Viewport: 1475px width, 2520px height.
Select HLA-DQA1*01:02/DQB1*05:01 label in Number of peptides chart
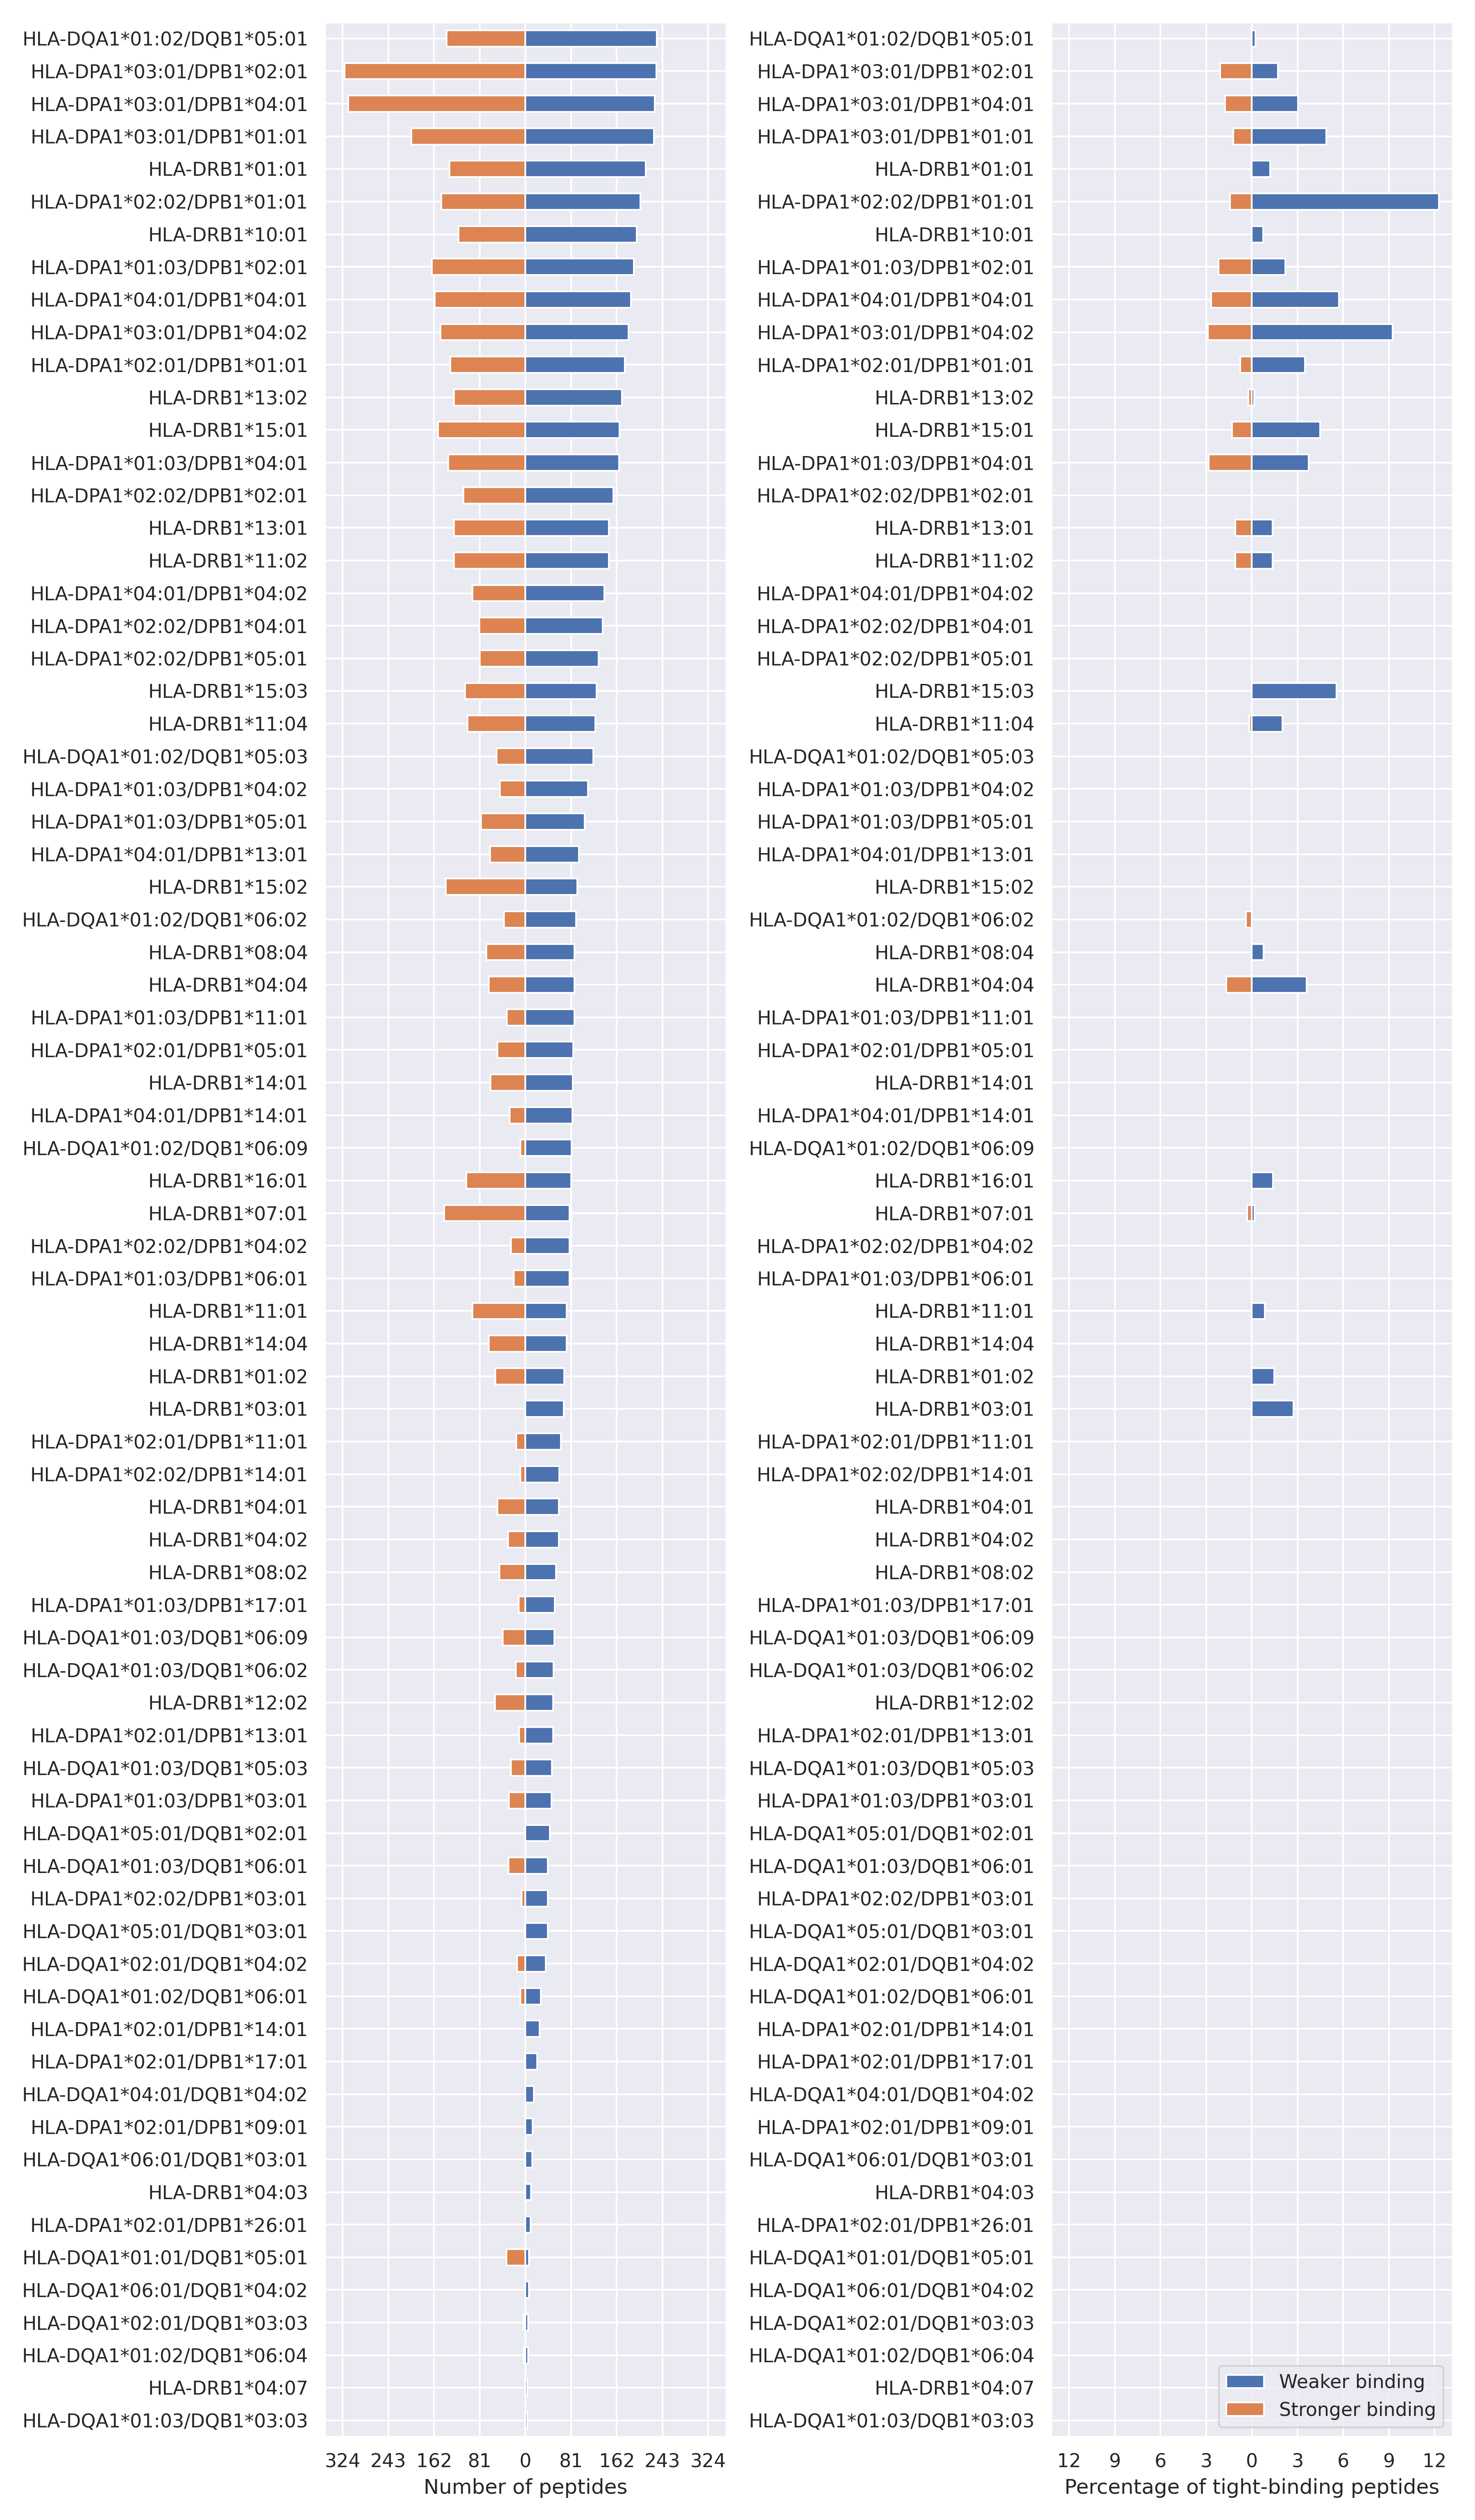point(165,39)
